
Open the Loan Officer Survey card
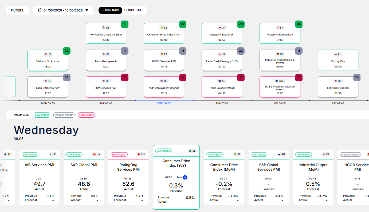tap(48, 87)
